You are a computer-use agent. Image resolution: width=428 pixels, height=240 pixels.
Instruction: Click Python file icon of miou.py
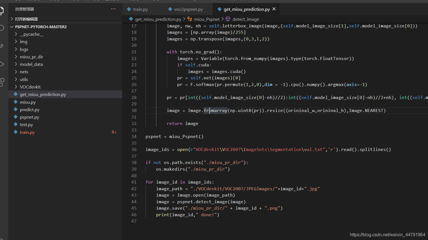pos(16,102)
